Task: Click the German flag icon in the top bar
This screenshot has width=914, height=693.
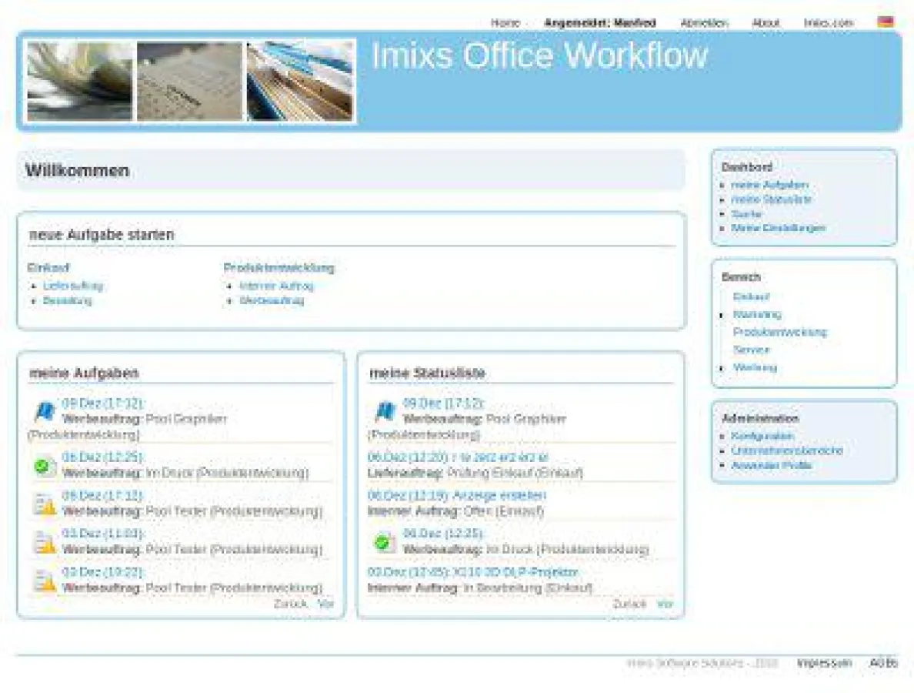Action: [883, 21]
